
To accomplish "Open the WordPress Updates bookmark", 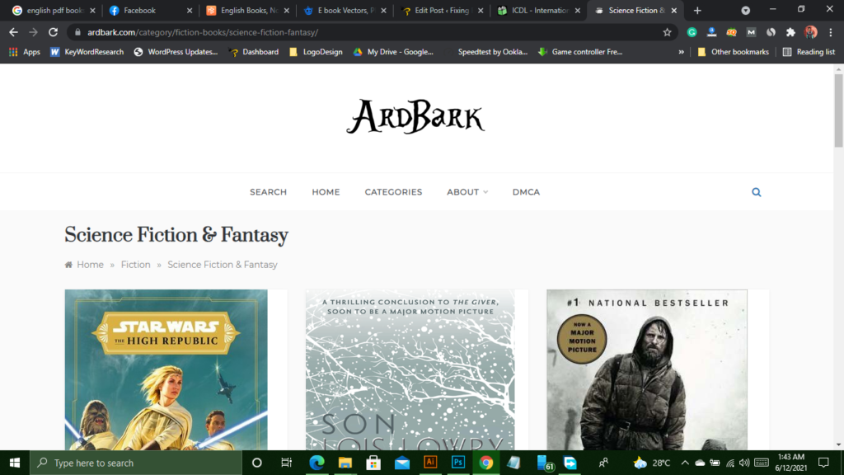I will (x=176, y=52).
